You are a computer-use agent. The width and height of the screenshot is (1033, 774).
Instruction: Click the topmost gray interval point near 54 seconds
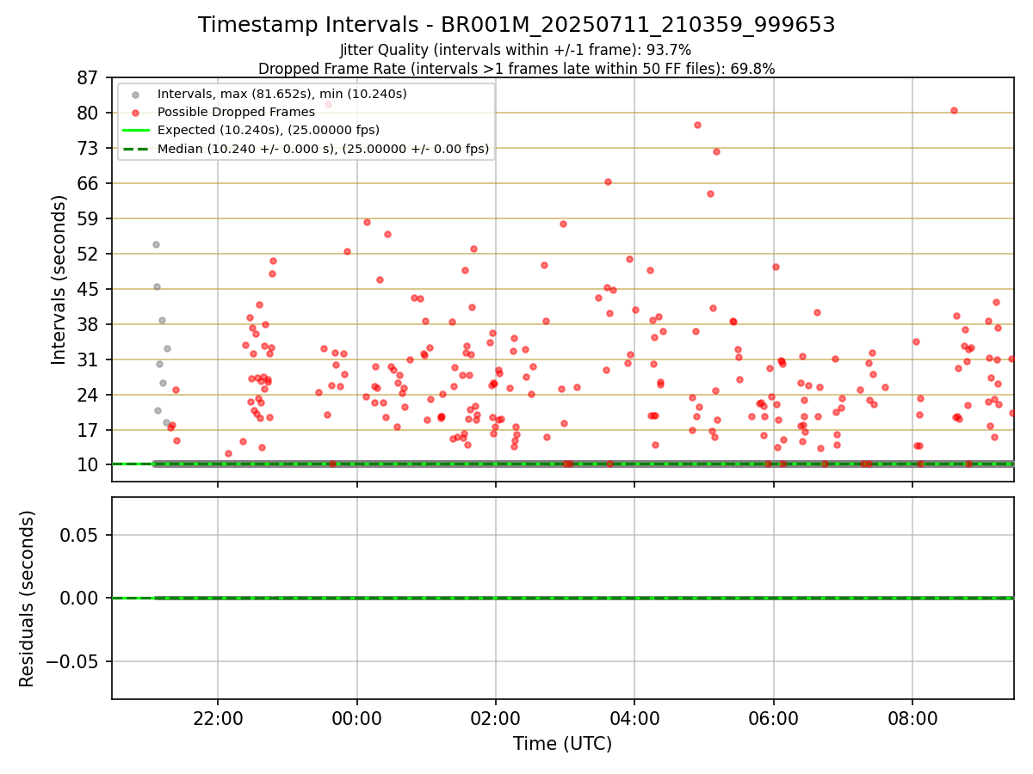[x=156, y=244]
